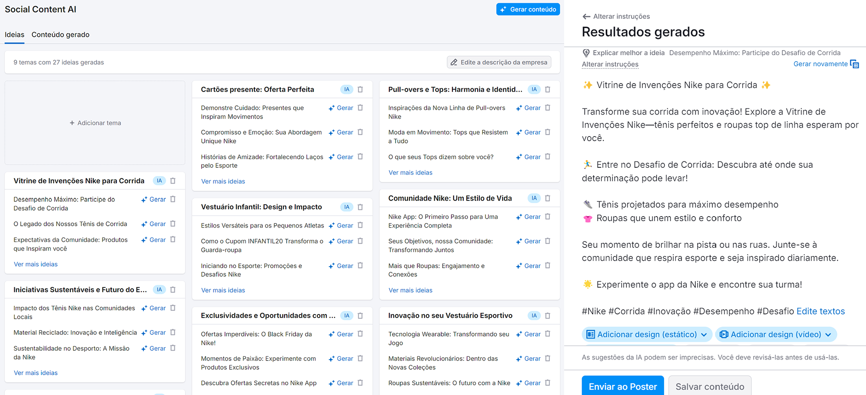The height and width of the screenshot is (395, 866).
Task: Open Adicionar design (estático) dropdown
Action: [647, 334]
